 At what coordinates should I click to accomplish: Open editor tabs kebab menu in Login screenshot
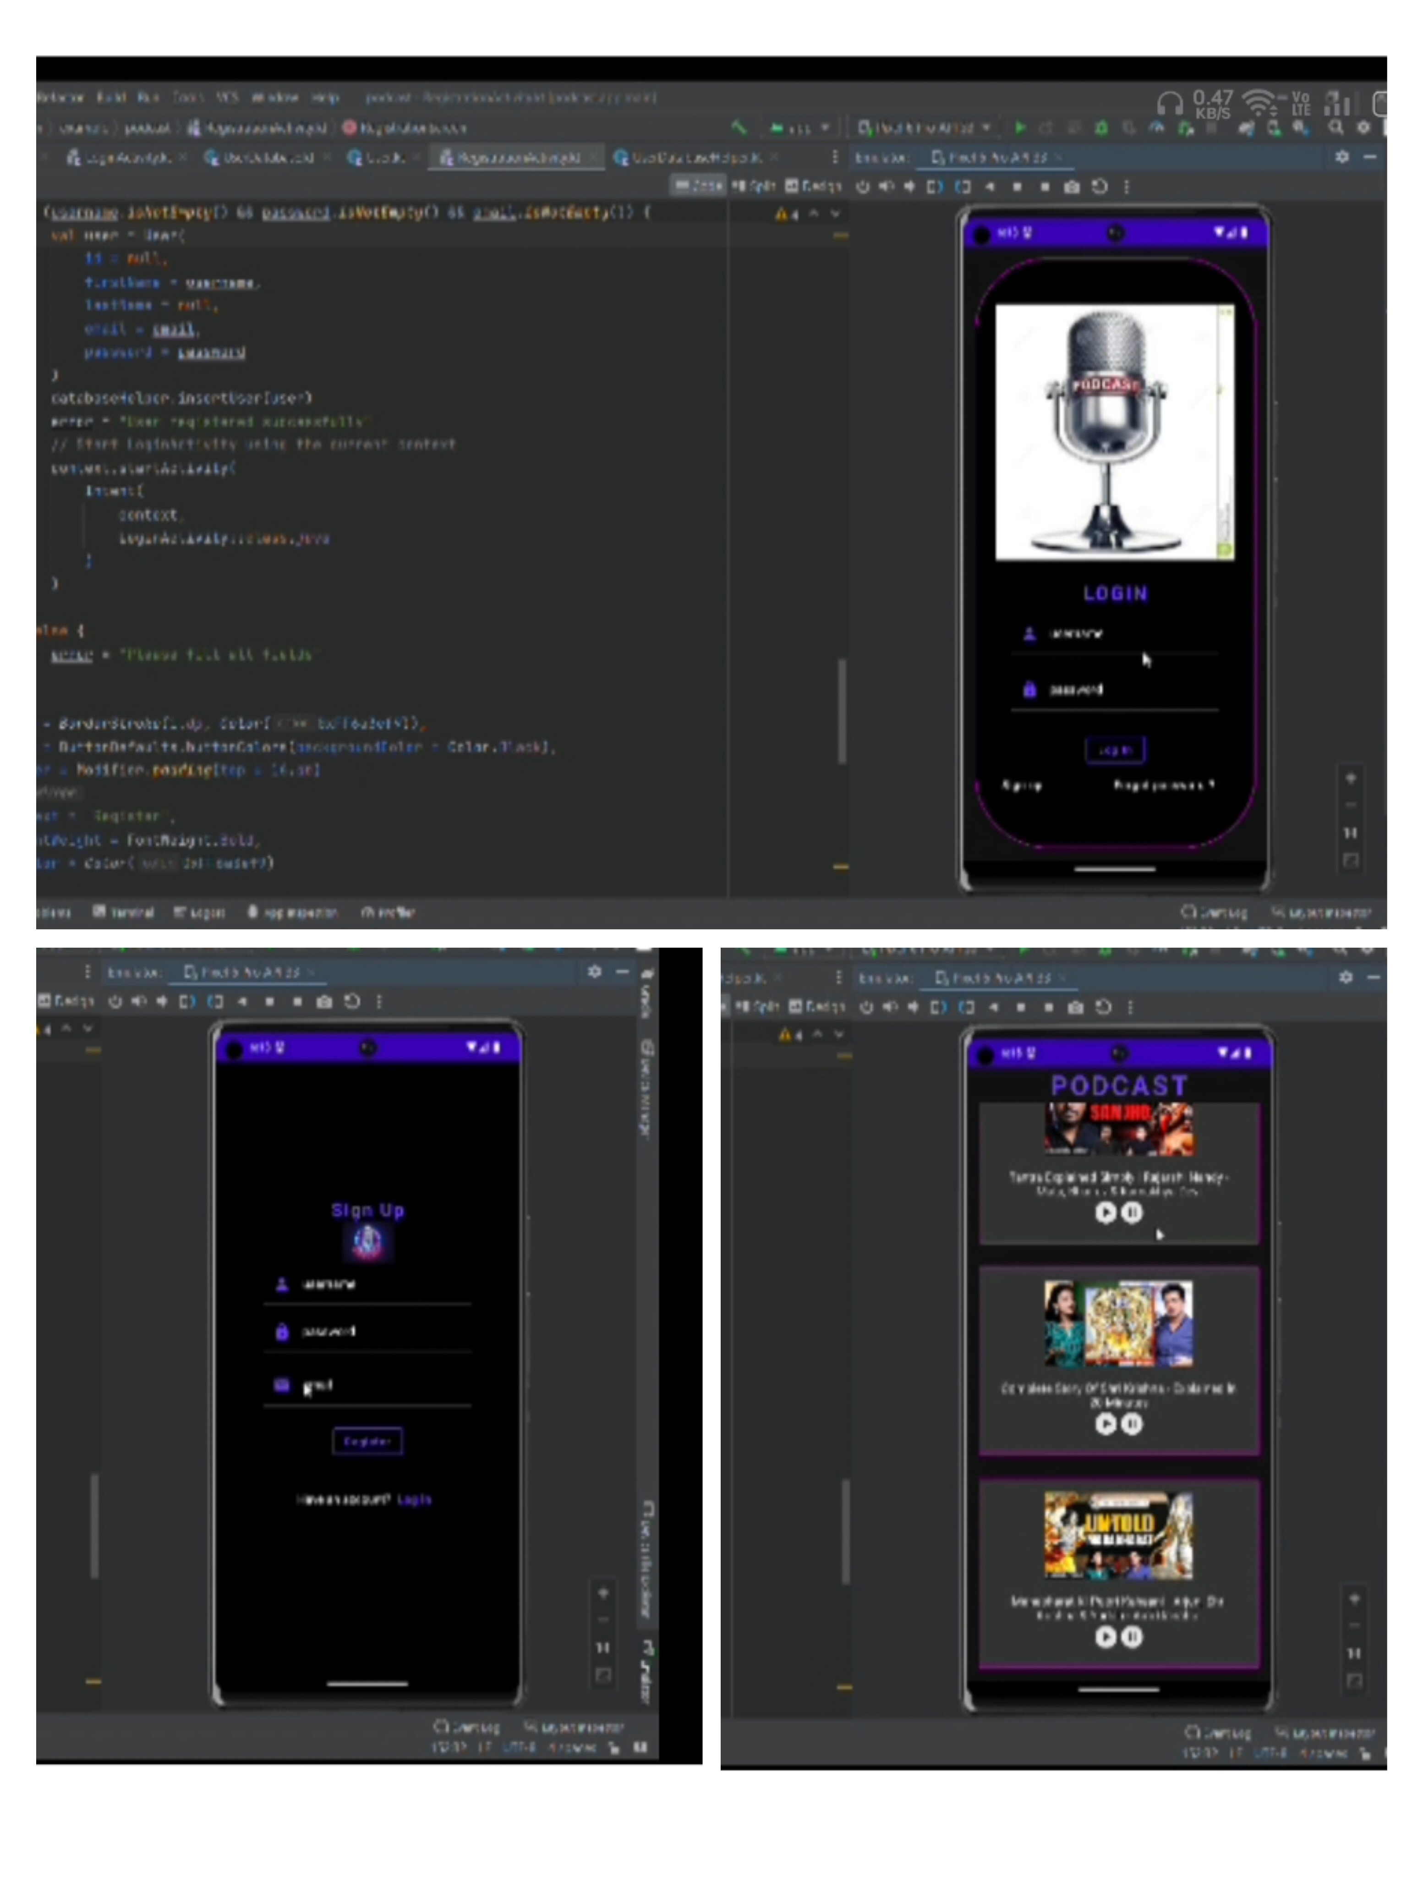pyautogui.click(x=835, y=157)
